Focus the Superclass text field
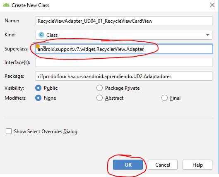219x177 pixels. click(x=124, y=49)
